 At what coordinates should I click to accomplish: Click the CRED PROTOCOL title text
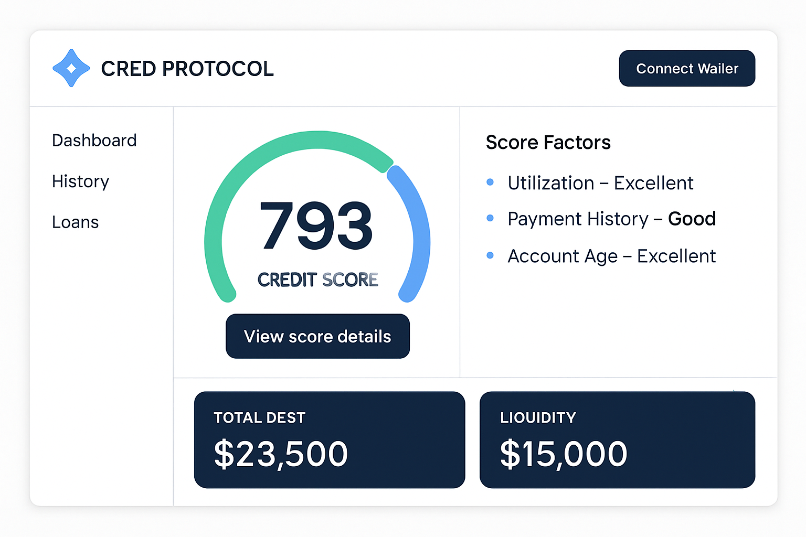tap(187, 69)
